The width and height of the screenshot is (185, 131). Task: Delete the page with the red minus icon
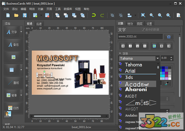point(47,15)
